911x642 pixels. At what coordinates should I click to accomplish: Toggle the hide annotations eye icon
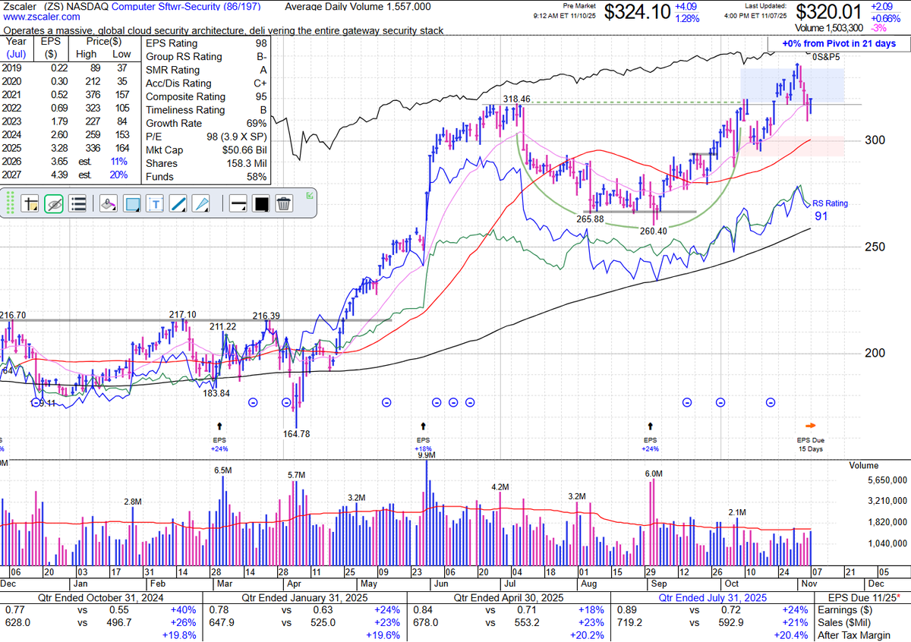53,203
